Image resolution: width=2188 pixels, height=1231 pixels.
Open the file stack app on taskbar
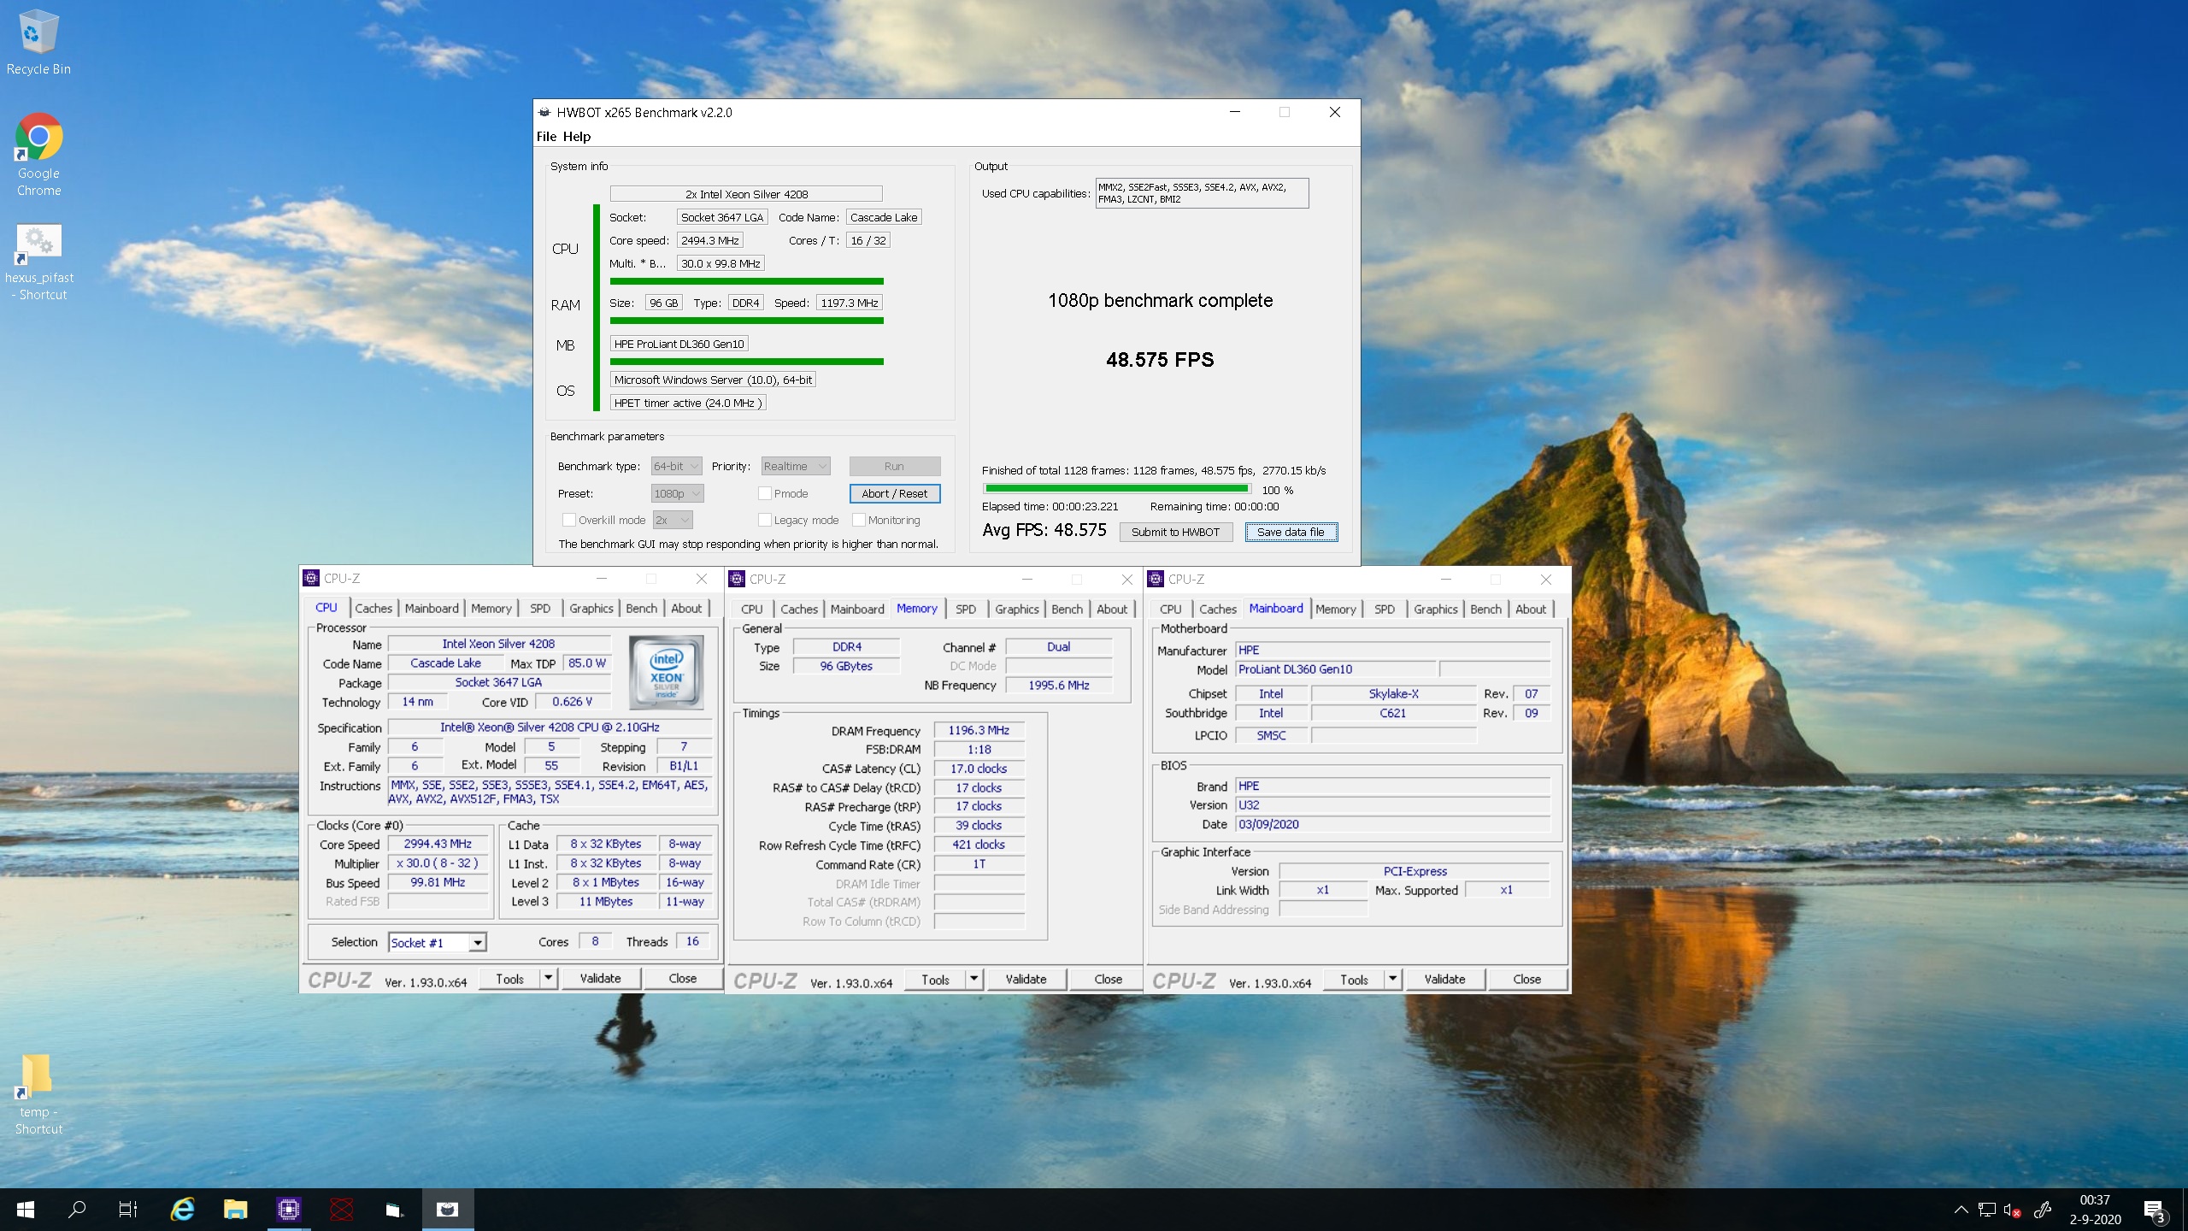click(x=393, y=1210)
